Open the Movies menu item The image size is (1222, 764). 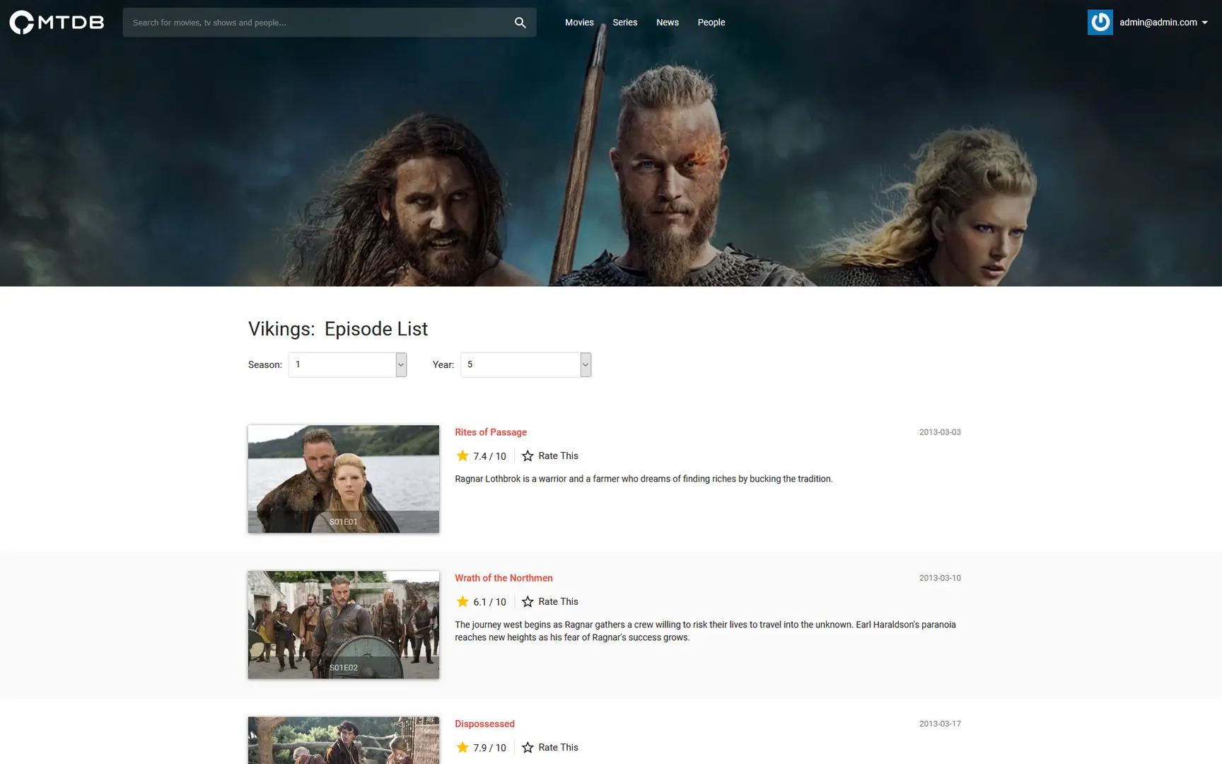coord(579,23)
